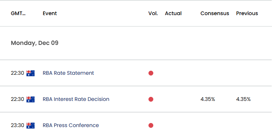Click the Consensus column header
Image resolution: width=272 pixels, height=137 pixels.
point(215,13)
